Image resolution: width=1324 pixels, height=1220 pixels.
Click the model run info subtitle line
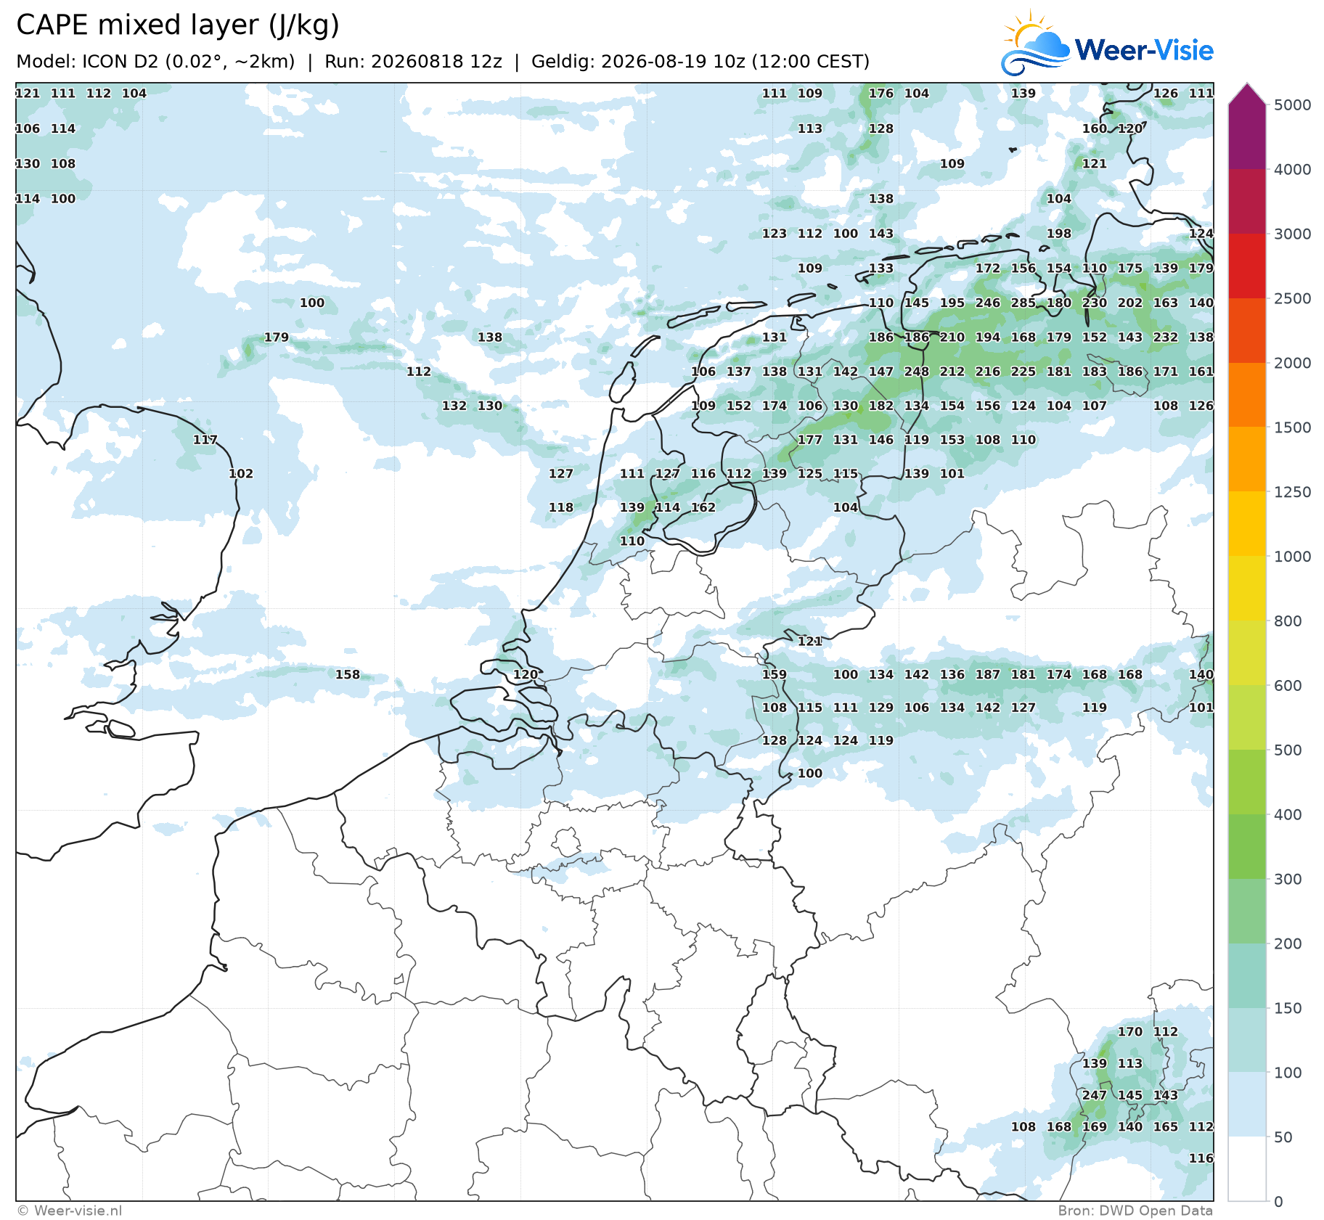click(443, 62)
